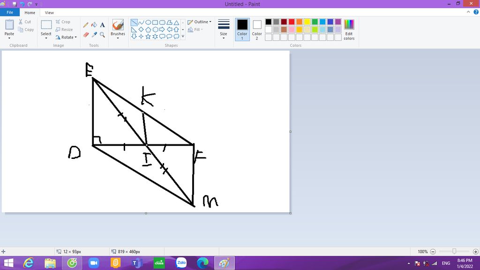The image size is (480, 270).
Task: Open the File menu
Action: click(x=10, y=13)
